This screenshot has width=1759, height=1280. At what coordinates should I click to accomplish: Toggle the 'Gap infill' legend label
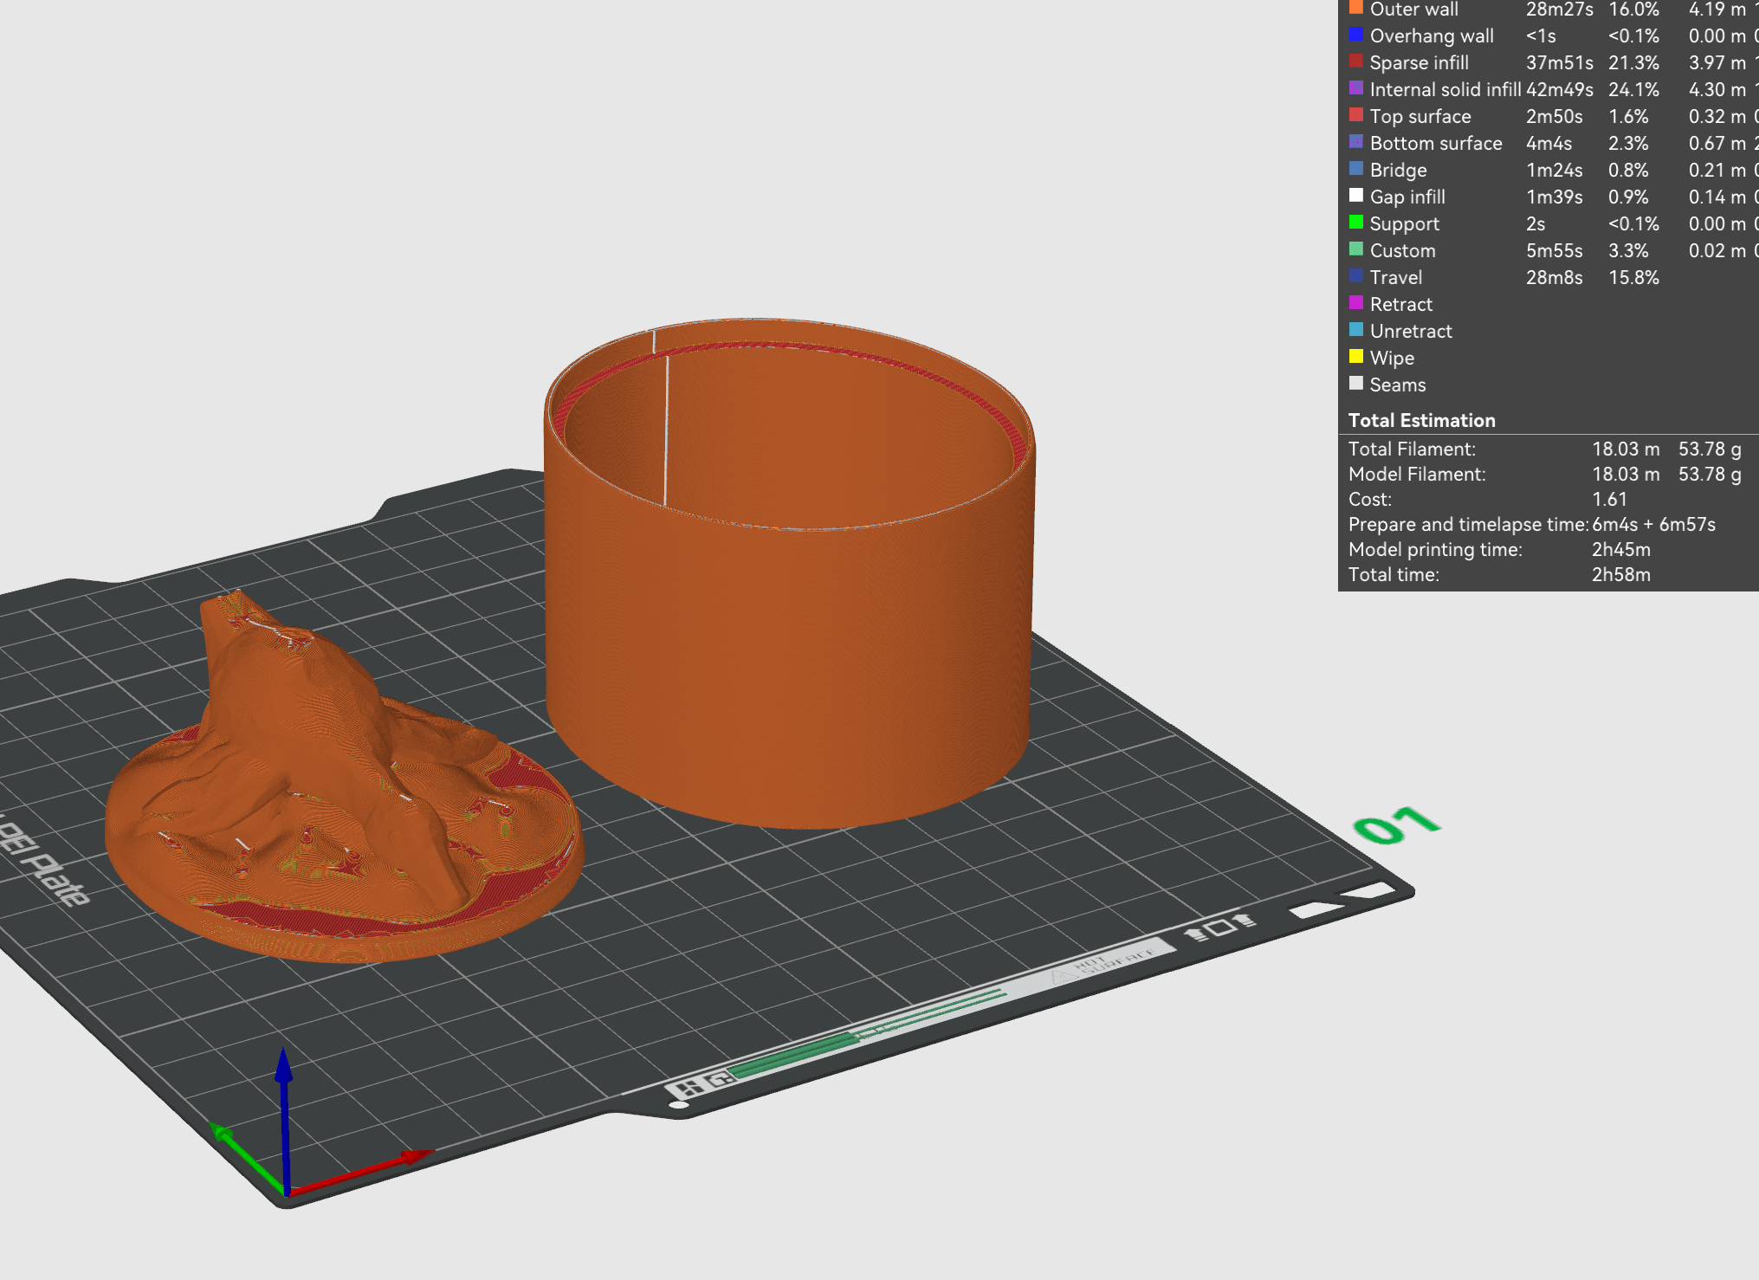coord(1407,197)
